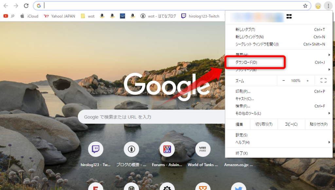The height and width of the screenshot is (190, 335).
Task: Select キャスト(C)... menu item
Action: click(x=279, y=99)
